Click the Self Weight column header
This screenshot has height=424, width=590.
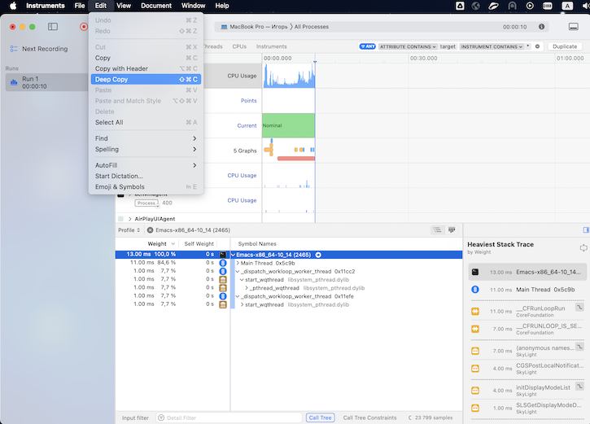pos(199,244)
